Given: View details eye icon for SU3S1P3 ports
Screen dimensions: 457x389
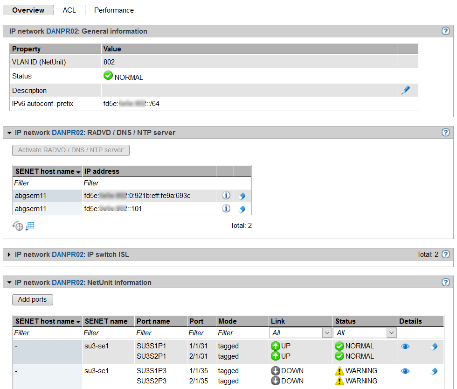Looking at the screenshot, I should (405, 371).
